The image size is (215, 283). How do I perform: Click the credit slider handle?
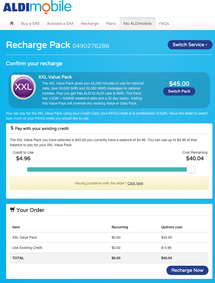point(191,169)
